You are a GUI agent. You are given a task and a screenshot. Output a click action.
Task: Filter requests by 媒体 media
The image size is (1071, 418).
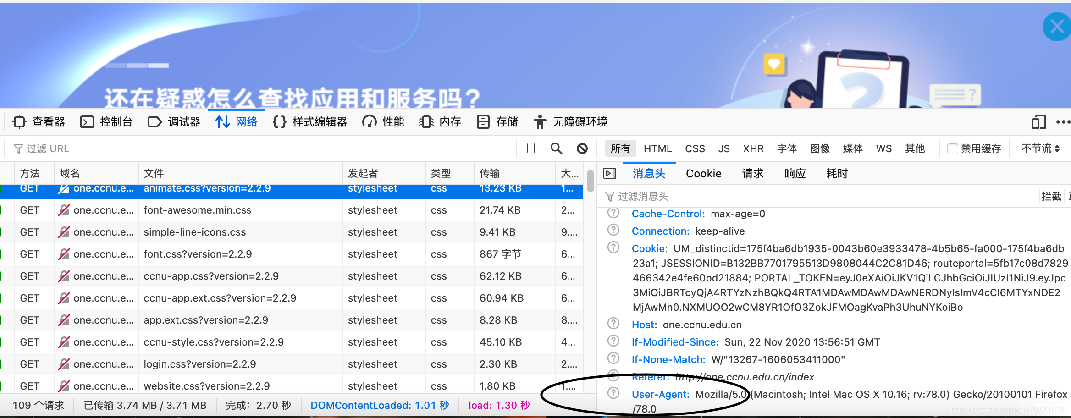(853, 148)
